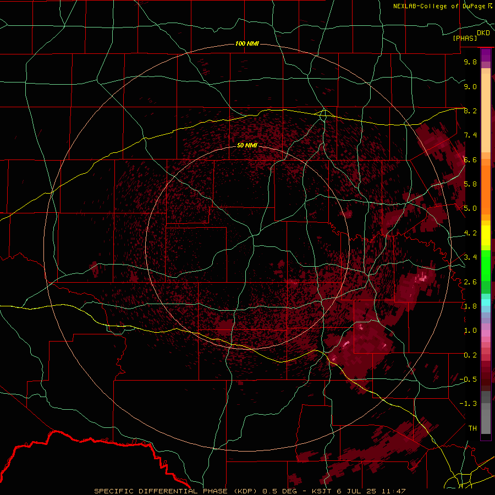This screenshot has height=495, width=495.
Task: Click the -1.3 value on color scale
Action: (468, 404)
